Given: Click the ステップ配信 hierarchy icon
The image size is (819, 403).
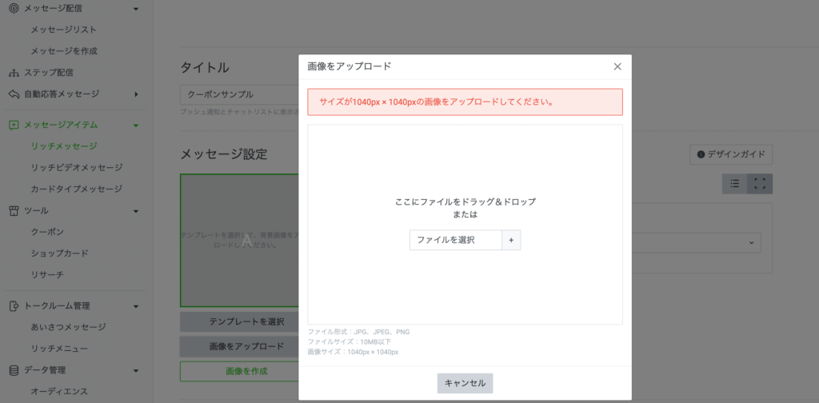Looking at the screenshot, I should point(14,73).
